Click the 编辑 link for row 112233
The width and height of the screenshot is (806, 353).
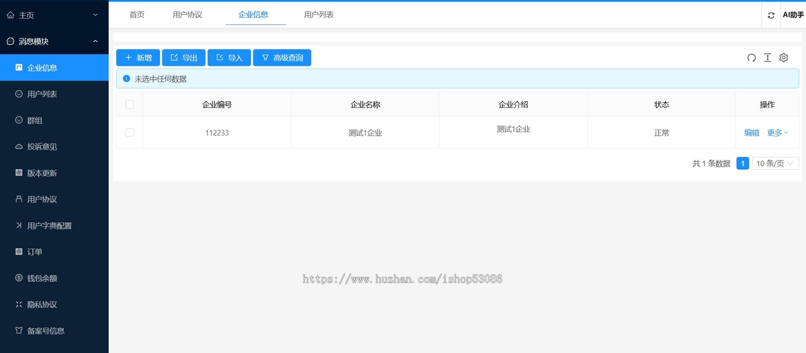(752, 133)
